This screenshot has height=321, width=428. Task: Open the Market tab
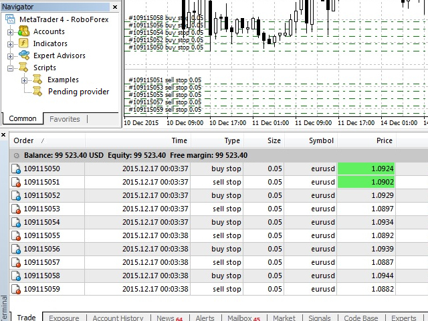click(284, 318)
